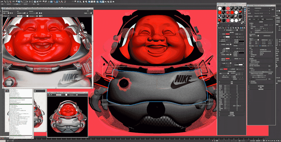This screenshot has width=281, height=142.
Task: Select the Select and Rotate tool
Action: point(32,2)
